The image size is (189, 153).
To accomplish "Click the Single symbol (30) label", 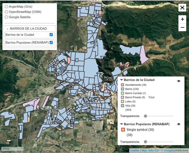I will click(x=140, y=130).
